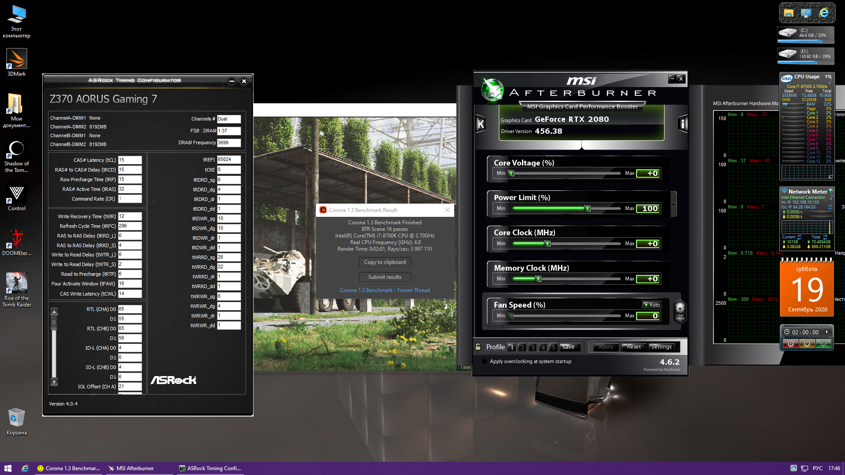The width and height of the screenshot is (845, 475).
Task: Open the fan User Define gear
Action: (680, 309)
